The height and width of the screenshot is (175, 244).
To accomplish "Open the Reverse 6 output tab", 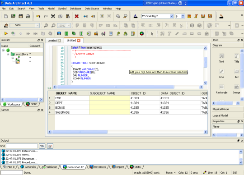I will point(98,167).
